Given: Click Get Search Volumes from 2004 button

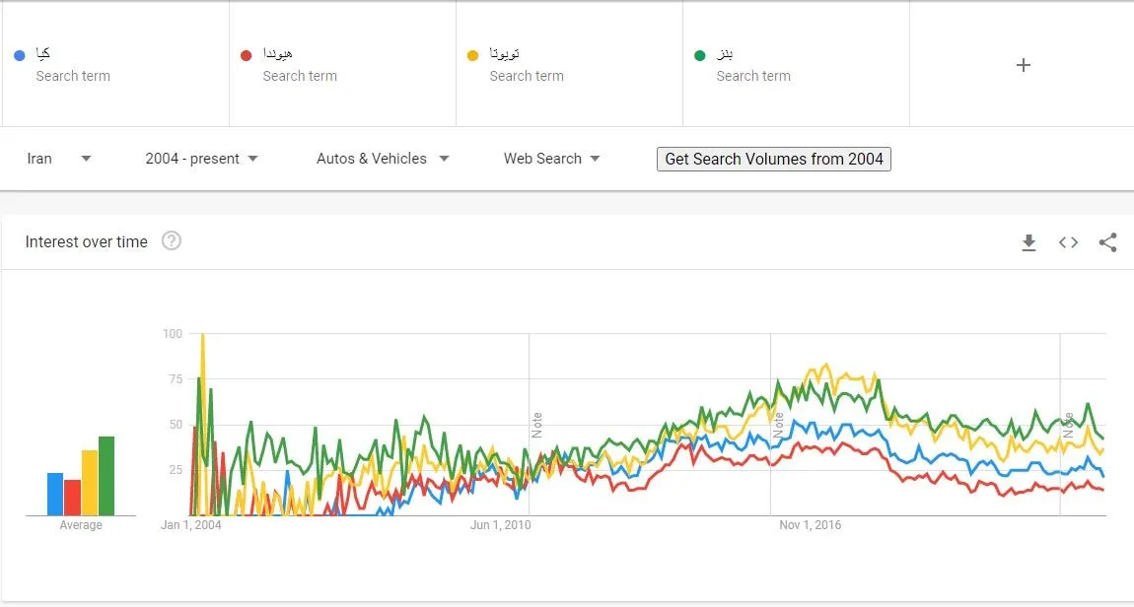Looking at the screenshot, I should click(774, 159).
